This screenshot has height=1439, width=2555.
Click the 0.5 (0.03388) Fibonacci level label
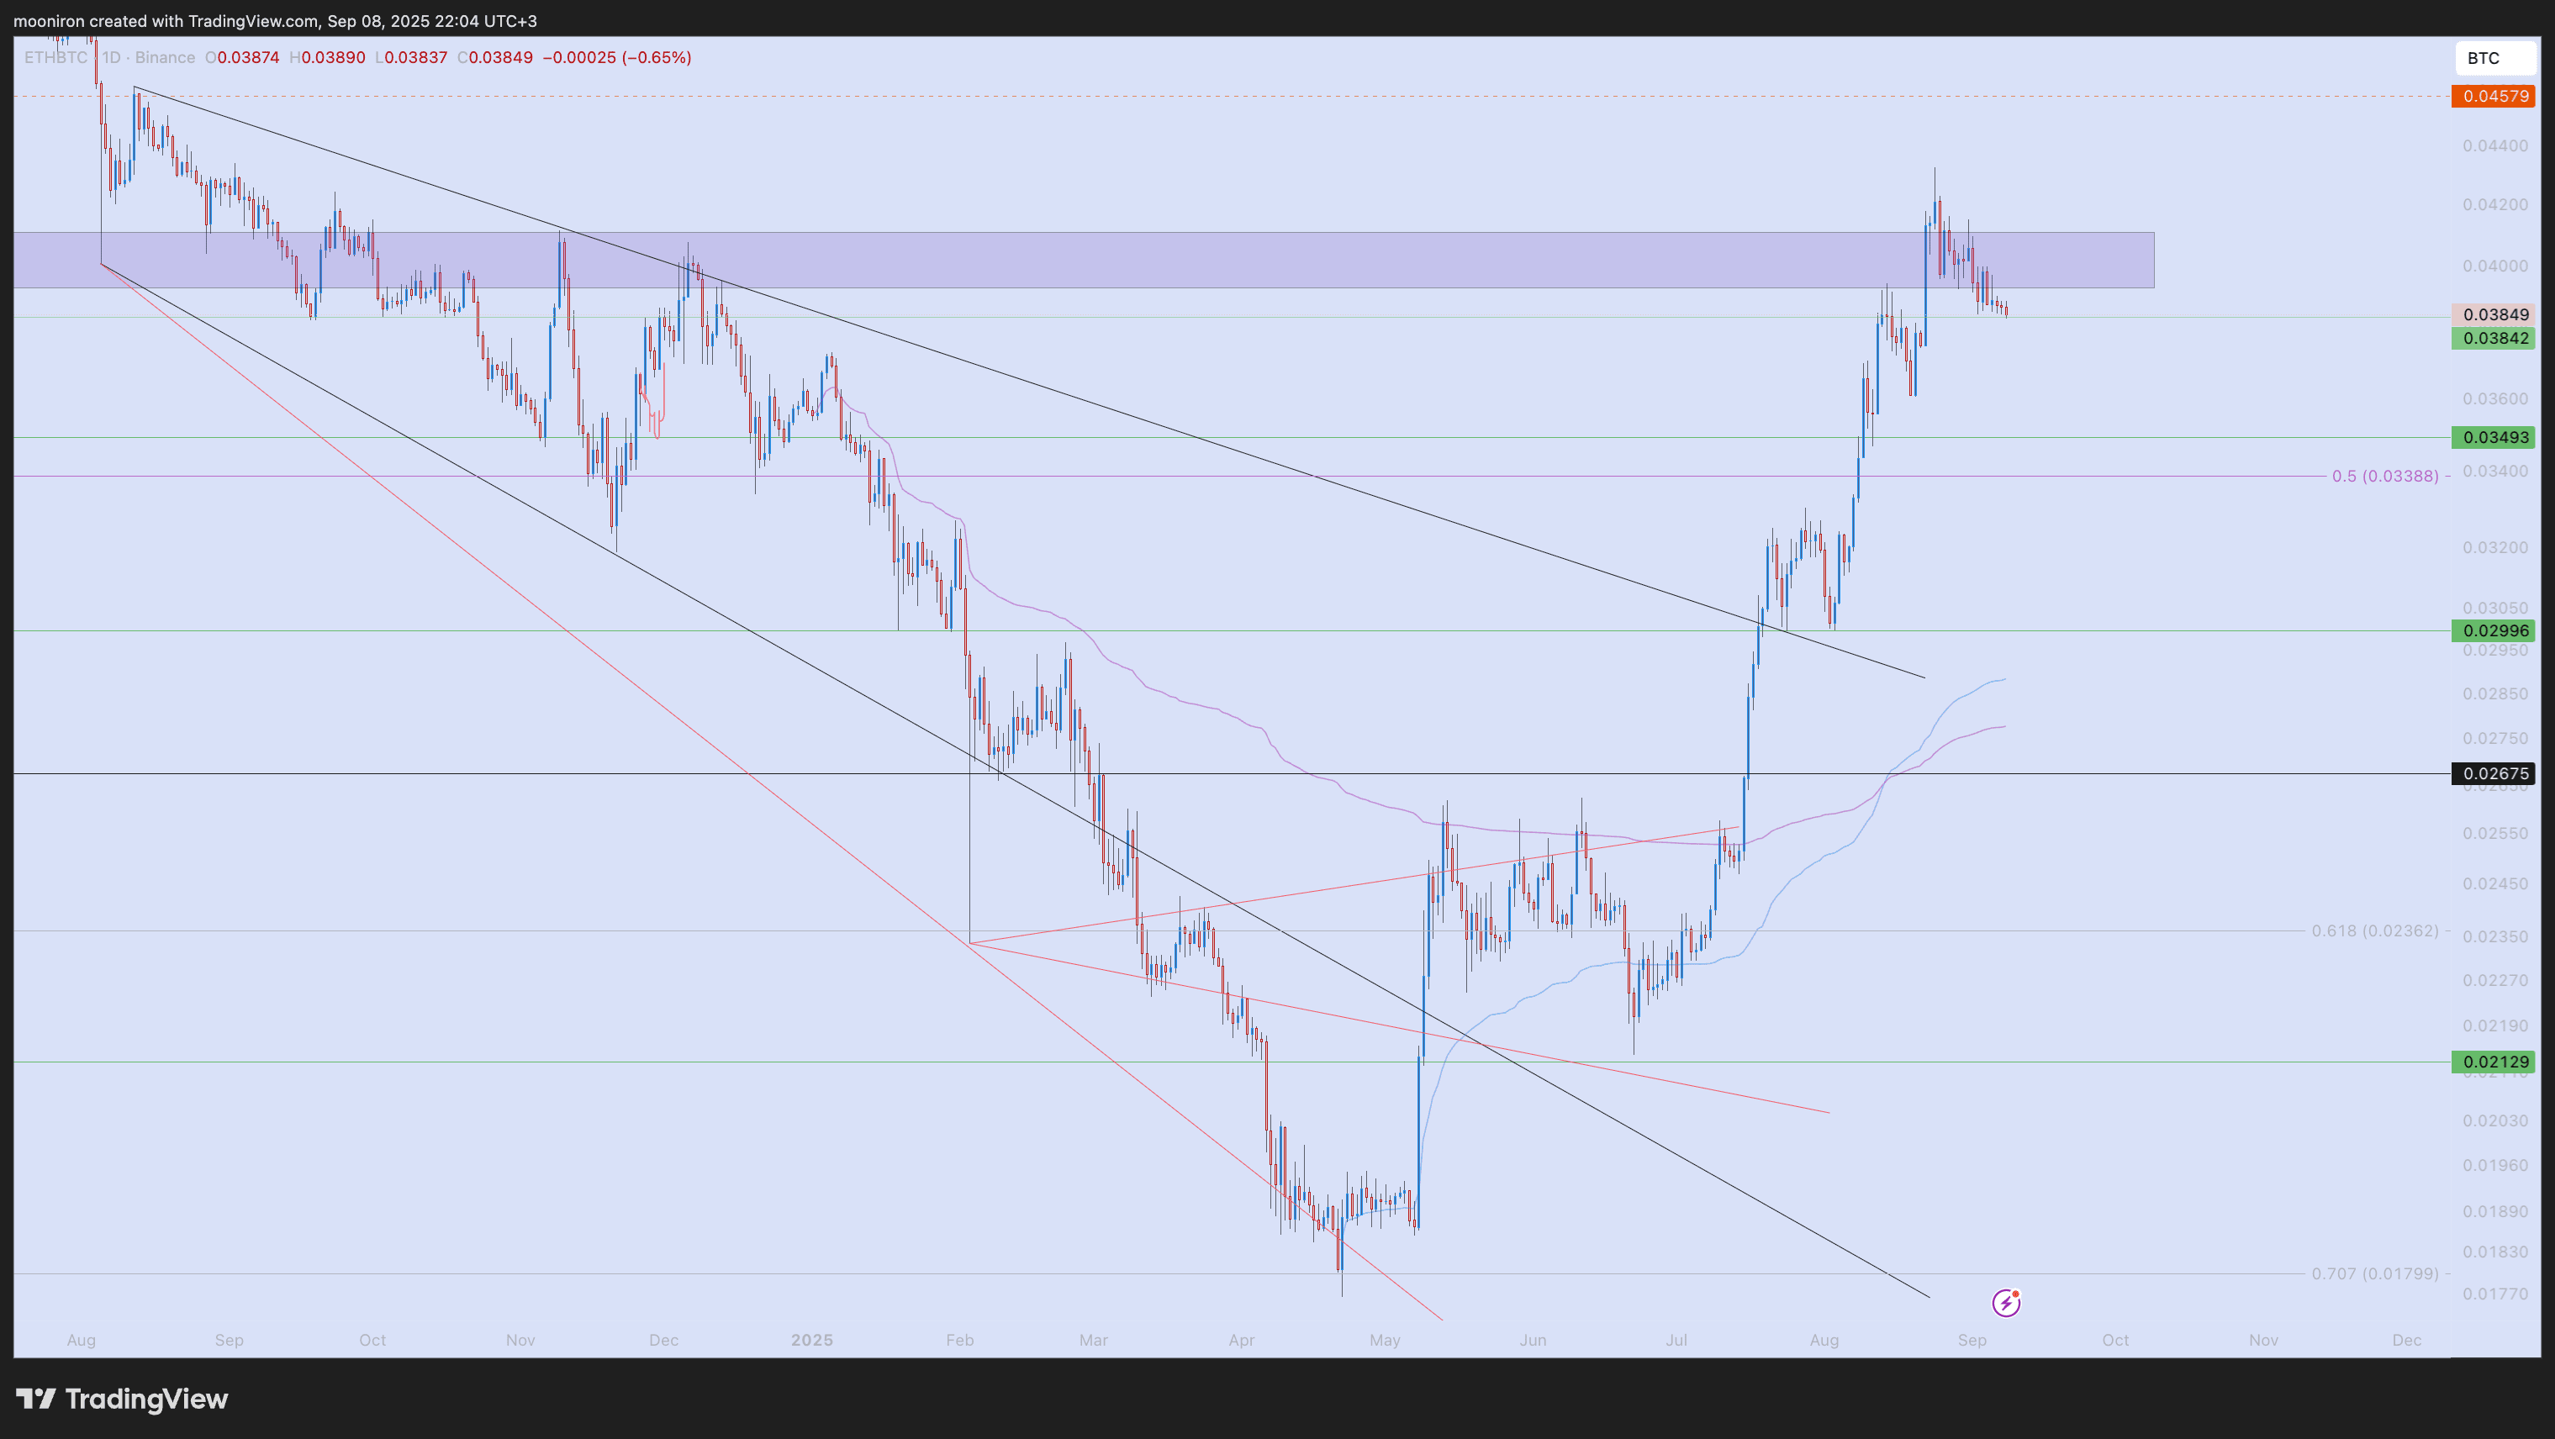(x=2384, y=476)
